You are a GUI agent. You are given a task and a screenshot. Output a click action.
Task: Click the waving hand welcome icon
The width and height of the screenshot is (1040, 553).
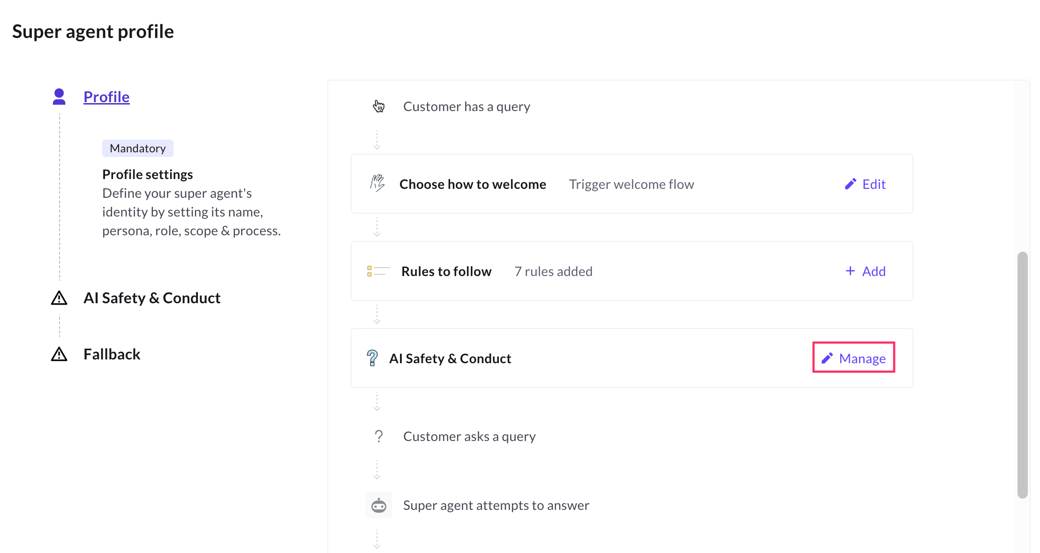[x=377, y=183]
